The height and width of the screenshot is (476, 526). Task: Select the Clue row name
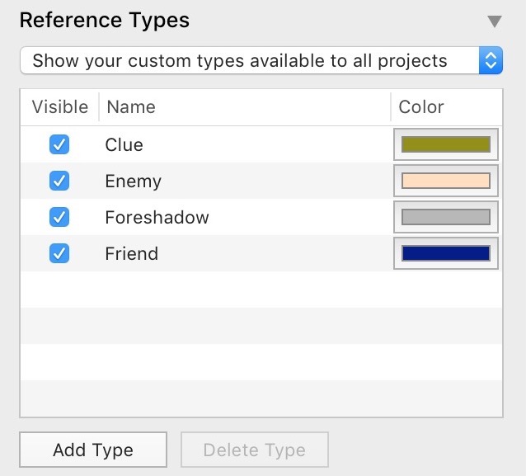pos(124,145)
